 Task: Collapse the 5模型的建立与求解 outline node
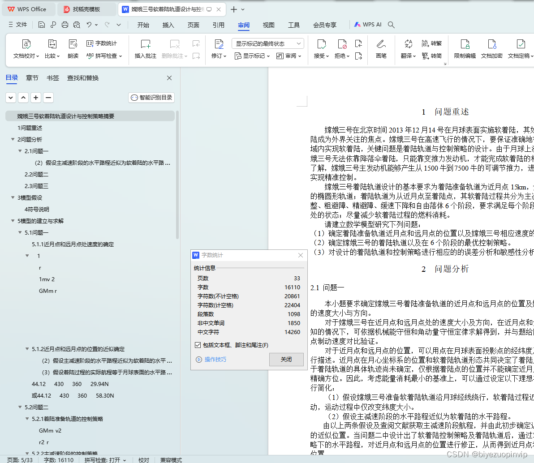(x=13, y=221)
